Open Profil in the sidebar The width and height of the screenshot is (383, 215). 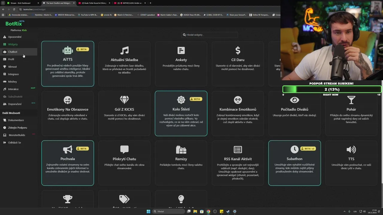[x=19, y=59]
